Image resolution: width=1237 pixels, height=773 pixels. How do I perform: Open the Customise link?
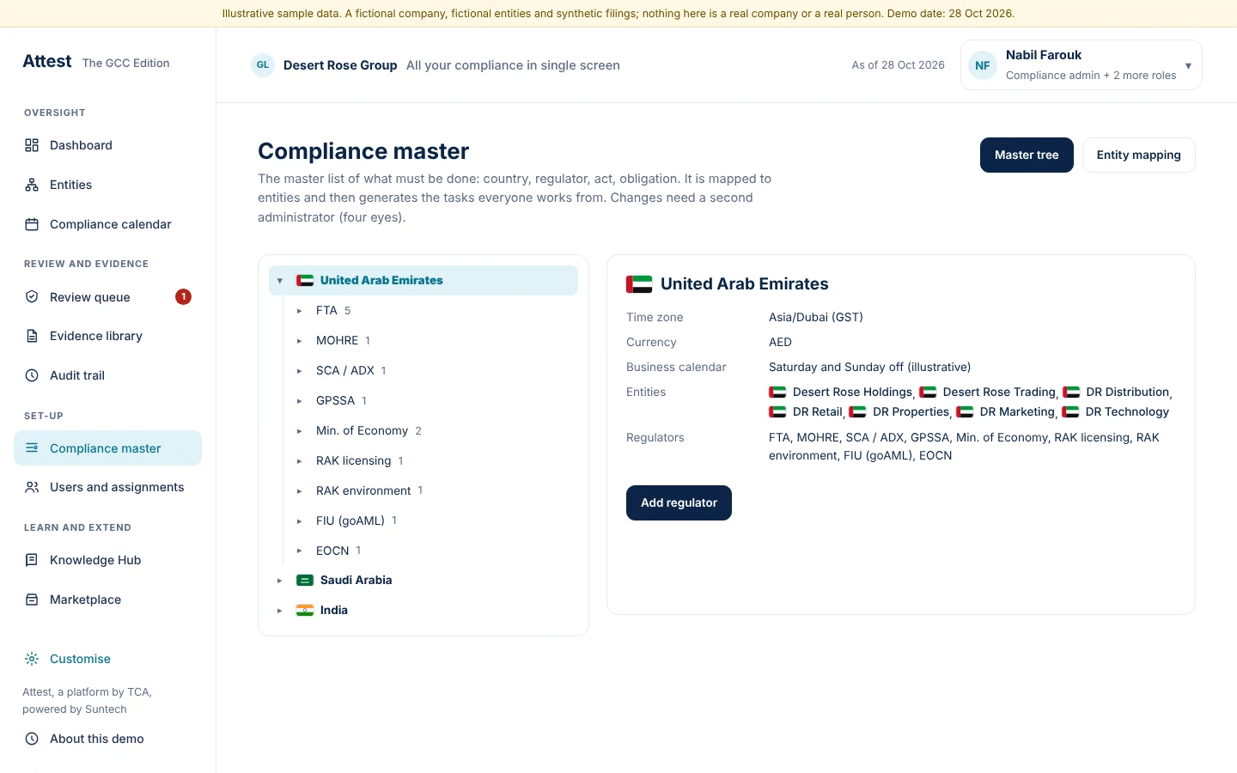coord(80,659)
